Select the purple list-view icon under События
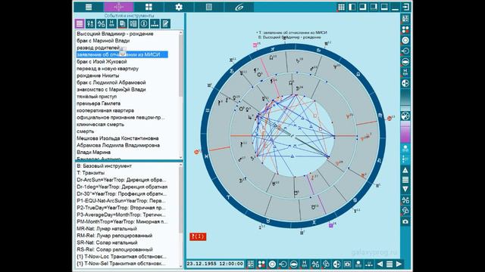Image resolution: width=485 pixels, height=272 pixels. tap(80, 23)
